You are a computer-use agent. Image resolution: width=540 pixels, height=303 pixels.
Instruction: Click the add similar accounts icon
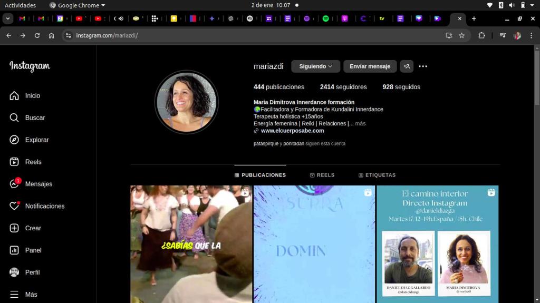point(407,66)
